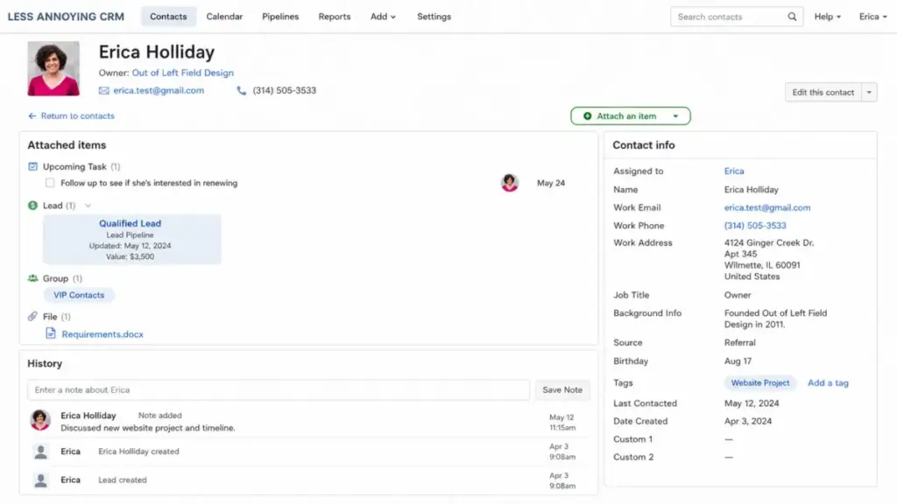Click the green plus icon on Attach an item
Screen dimensions: 897x504
point(587,116)
